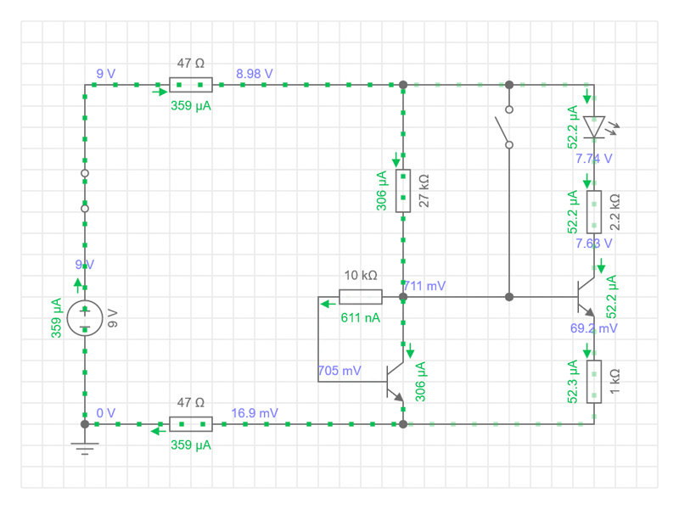Click the 9 V voltage source symbol
The height and width of the screenshot is (509, 679).
pyautogui.click(x=85, y=318)
